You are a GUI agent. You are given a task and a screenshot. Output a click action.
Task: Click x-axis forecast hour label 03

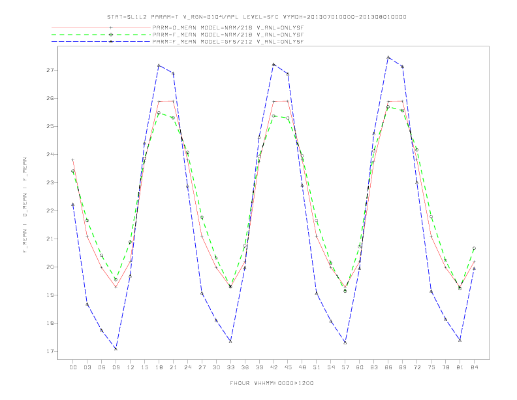click(x=87, y=367)
